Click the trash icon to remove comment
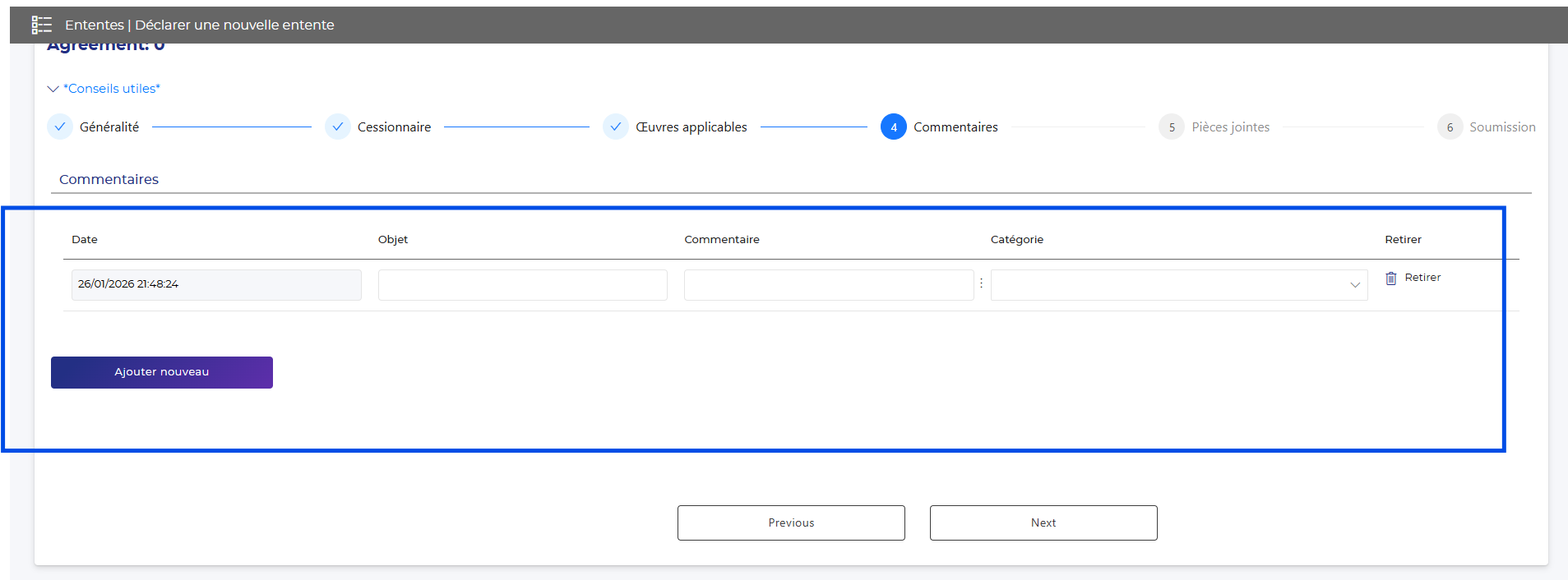Viewport: 1568px width, 580px height. (x=1390, y=278)
